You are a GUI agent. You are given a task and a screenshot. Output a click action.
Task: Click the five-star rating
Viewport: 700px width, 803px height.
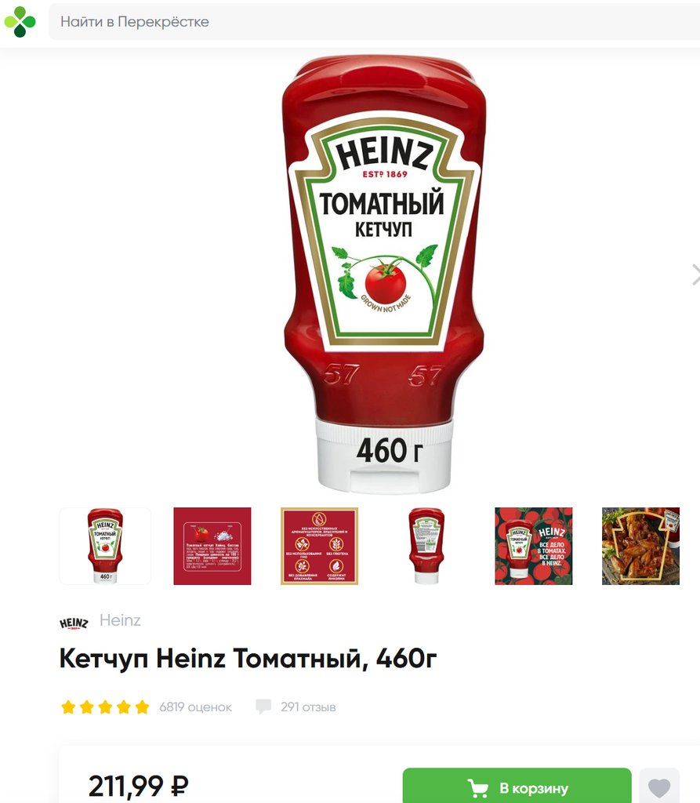tap(105, 707)
